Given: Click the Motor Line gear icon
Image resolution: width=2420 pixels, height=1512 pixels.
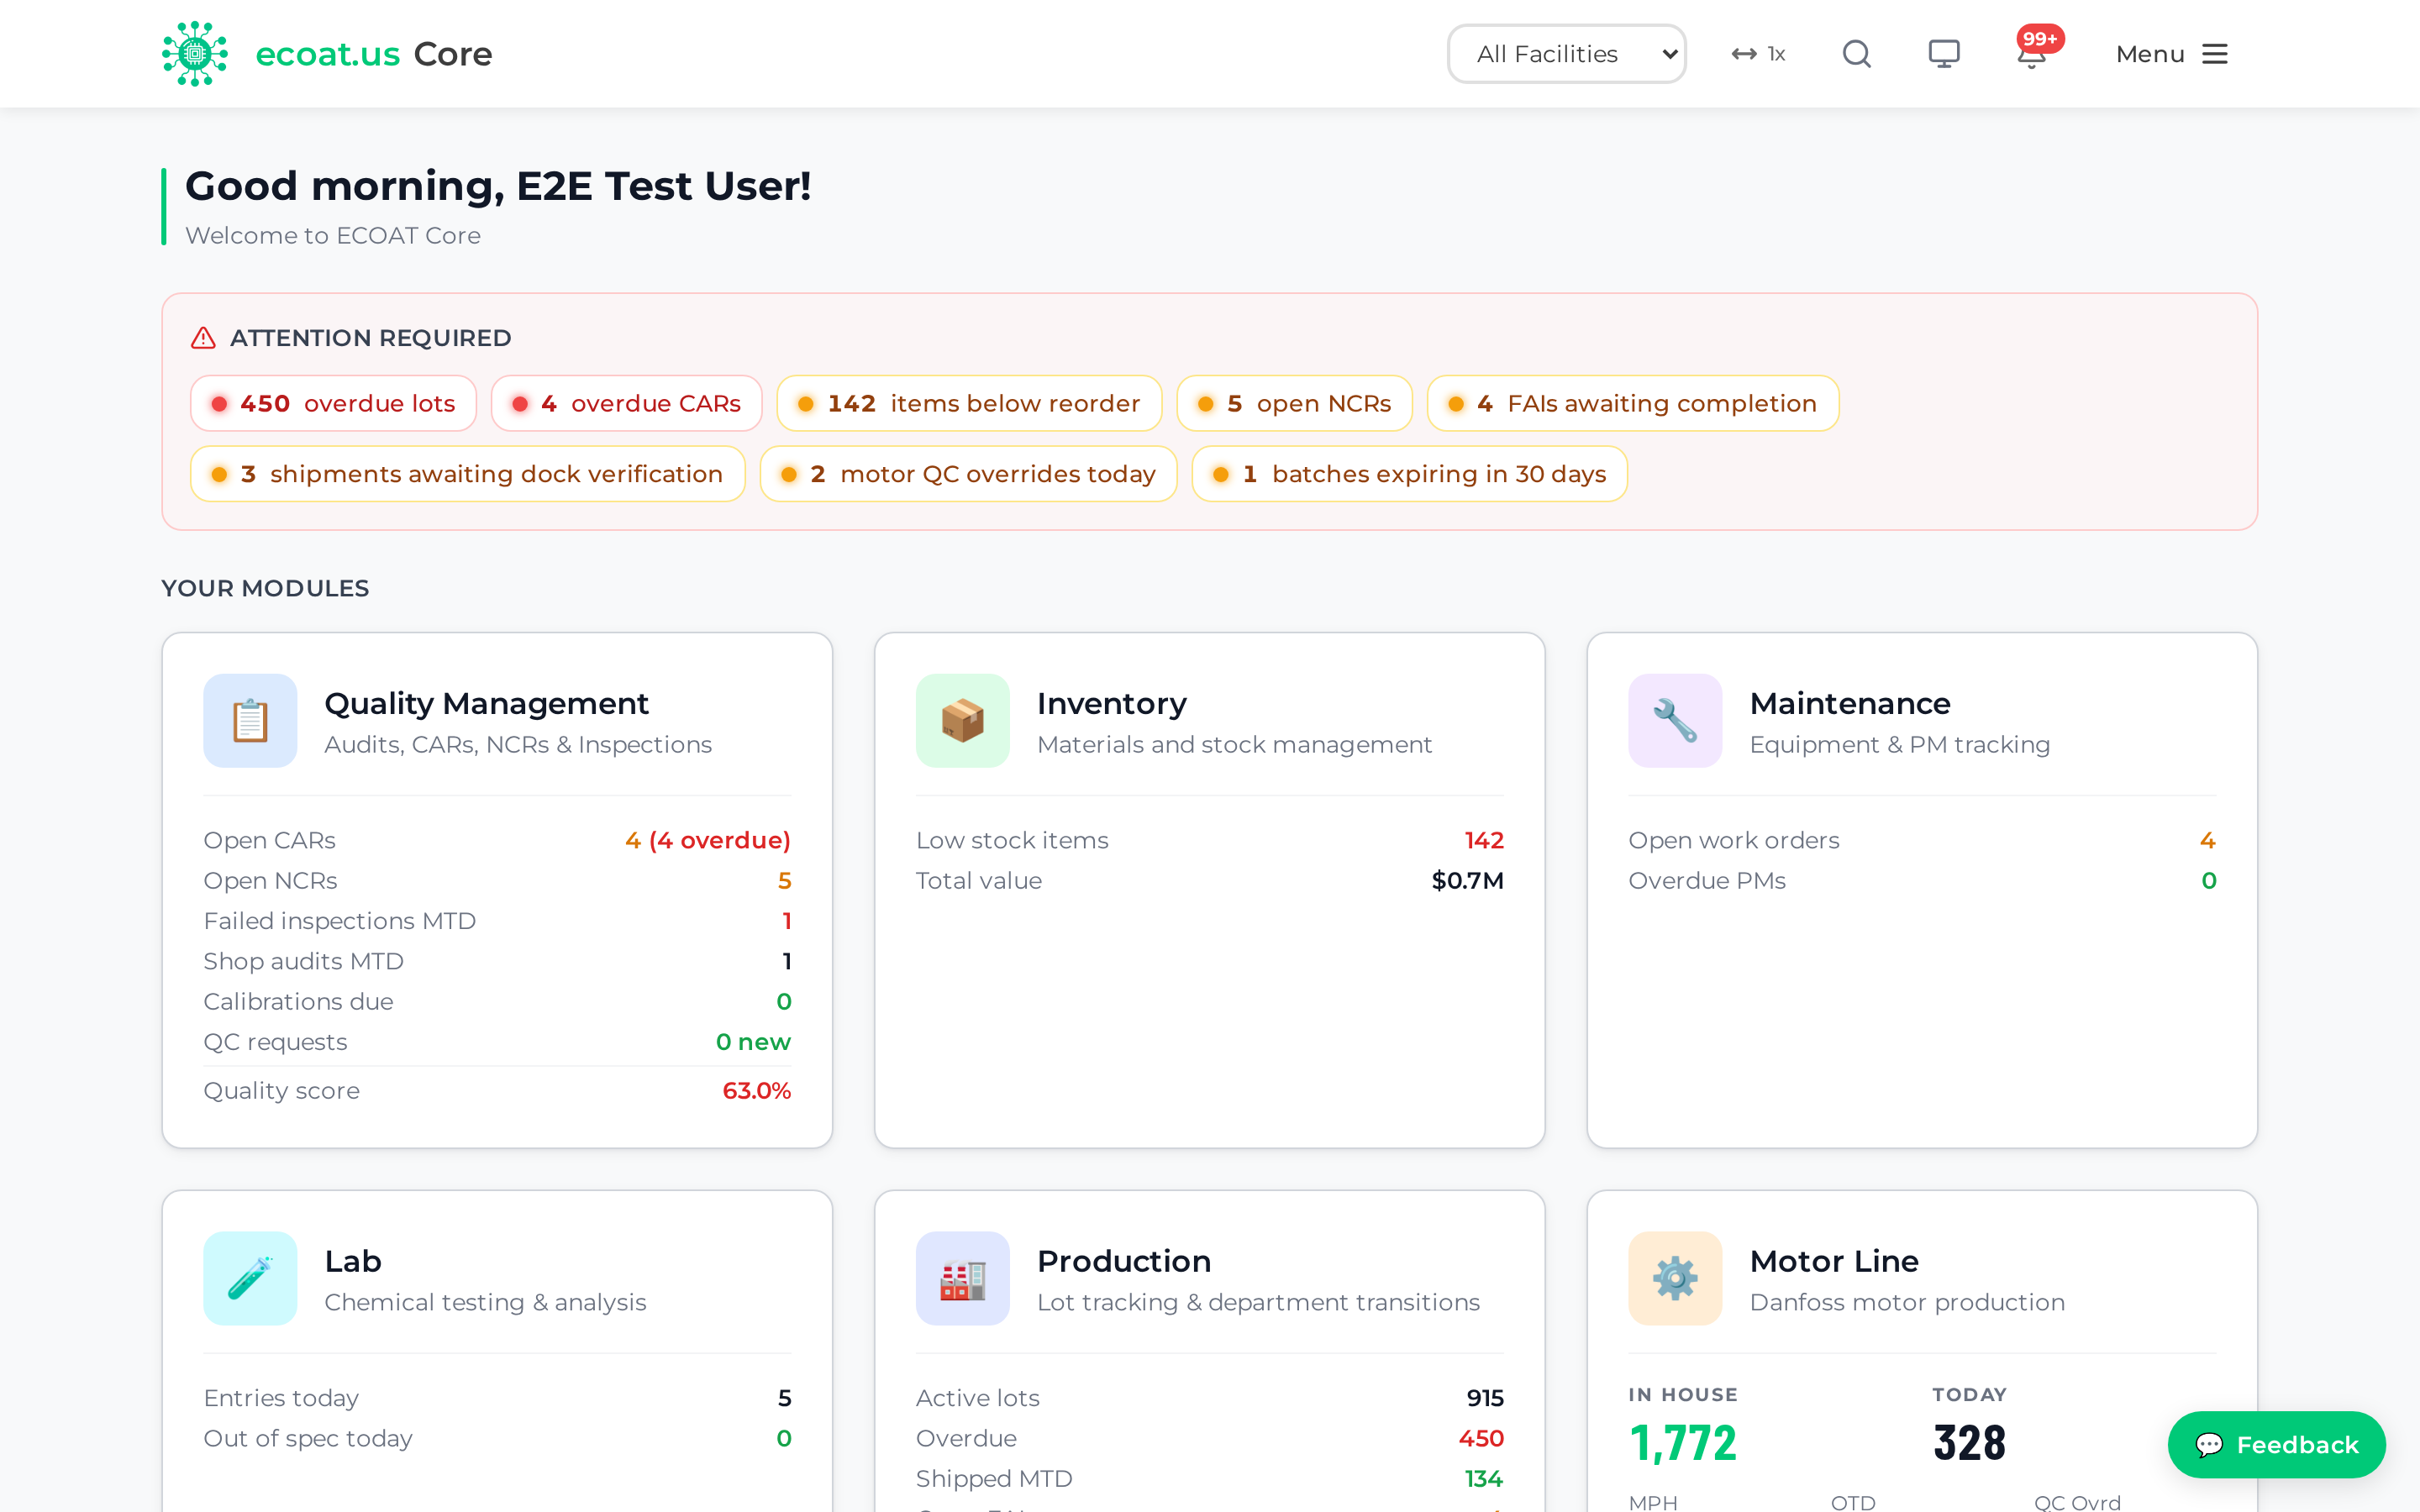Looking at the screenshot, I should point(1675,1278).
